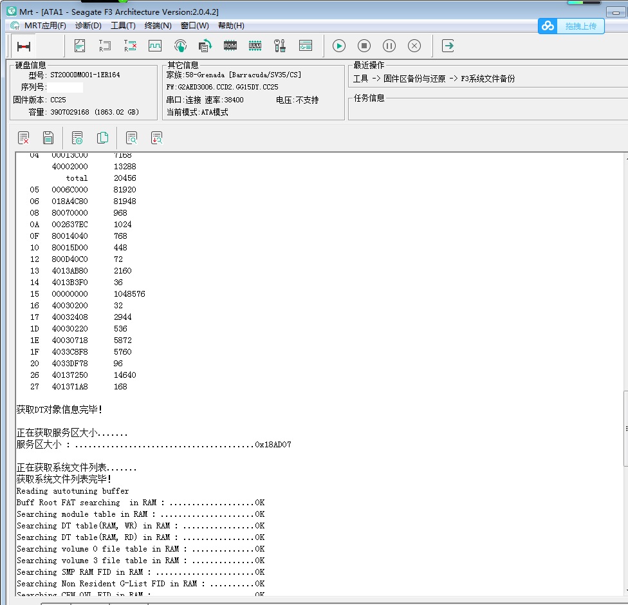628x605 pixels.
Task: Open the 终端(N) menu
Action: (158, 26)
